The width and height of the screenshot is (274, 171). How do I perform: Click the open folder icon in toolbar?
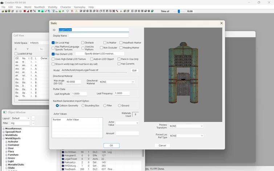point(3,11)
